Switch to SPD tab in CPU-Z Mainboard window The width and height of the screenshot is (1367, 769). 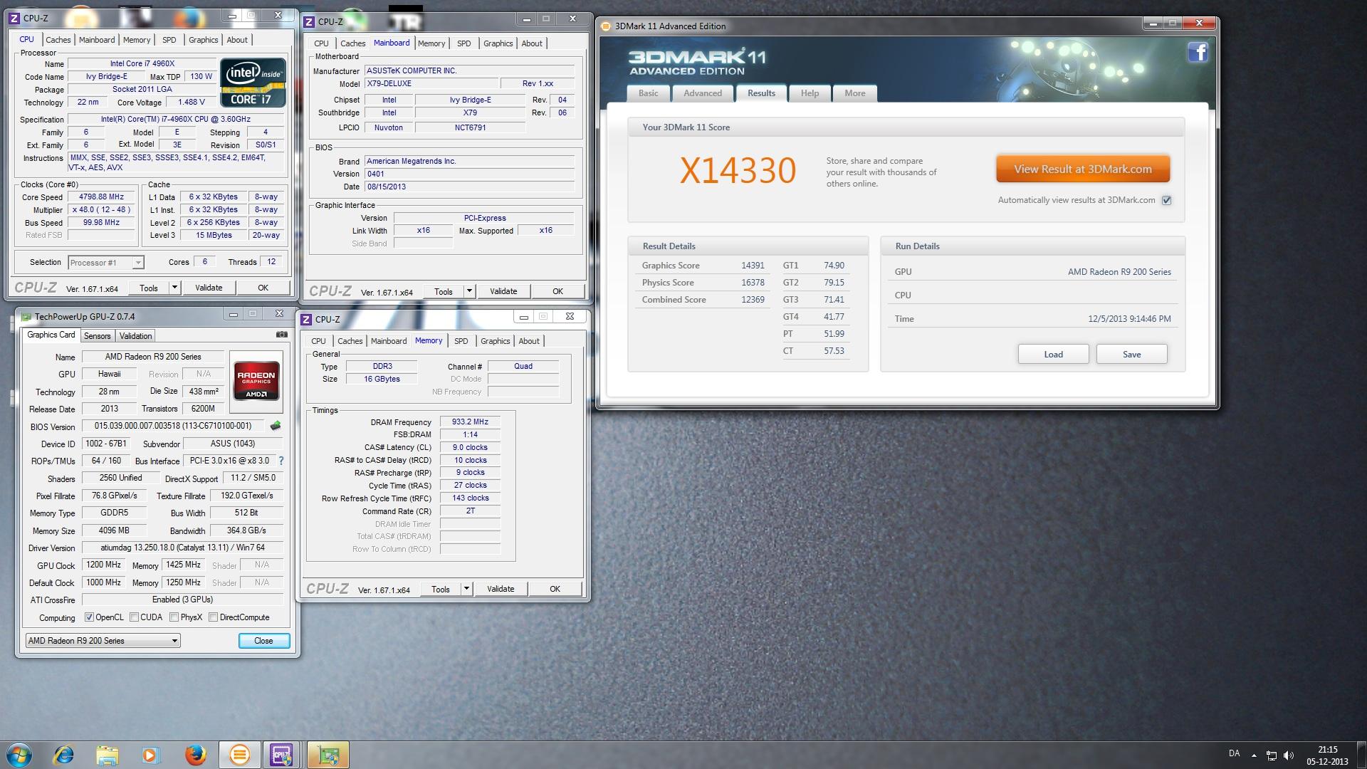coord(463,43)
